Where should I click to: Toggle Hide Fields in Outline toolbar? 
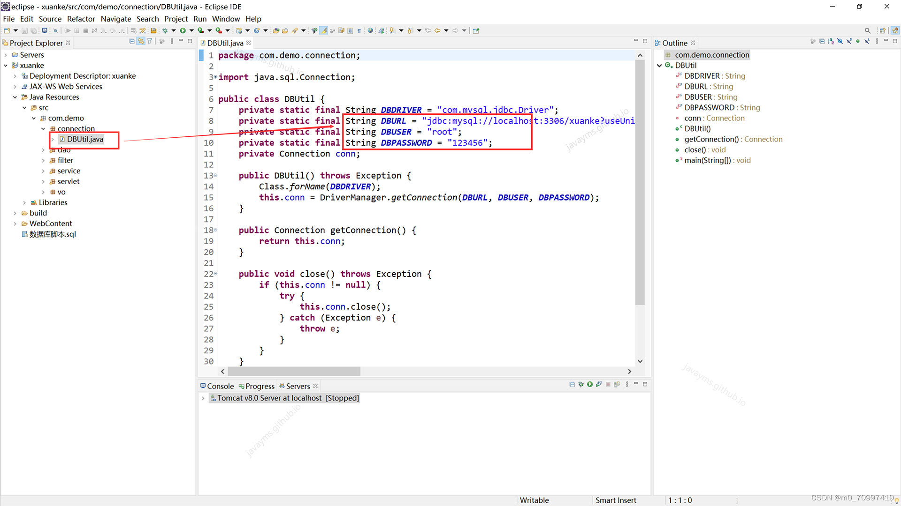click(840, 42)
